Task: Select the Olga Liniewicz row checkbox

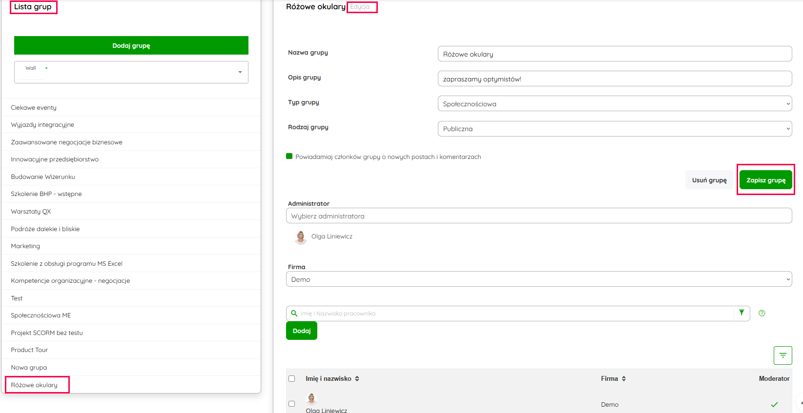Action: (292, 404)
